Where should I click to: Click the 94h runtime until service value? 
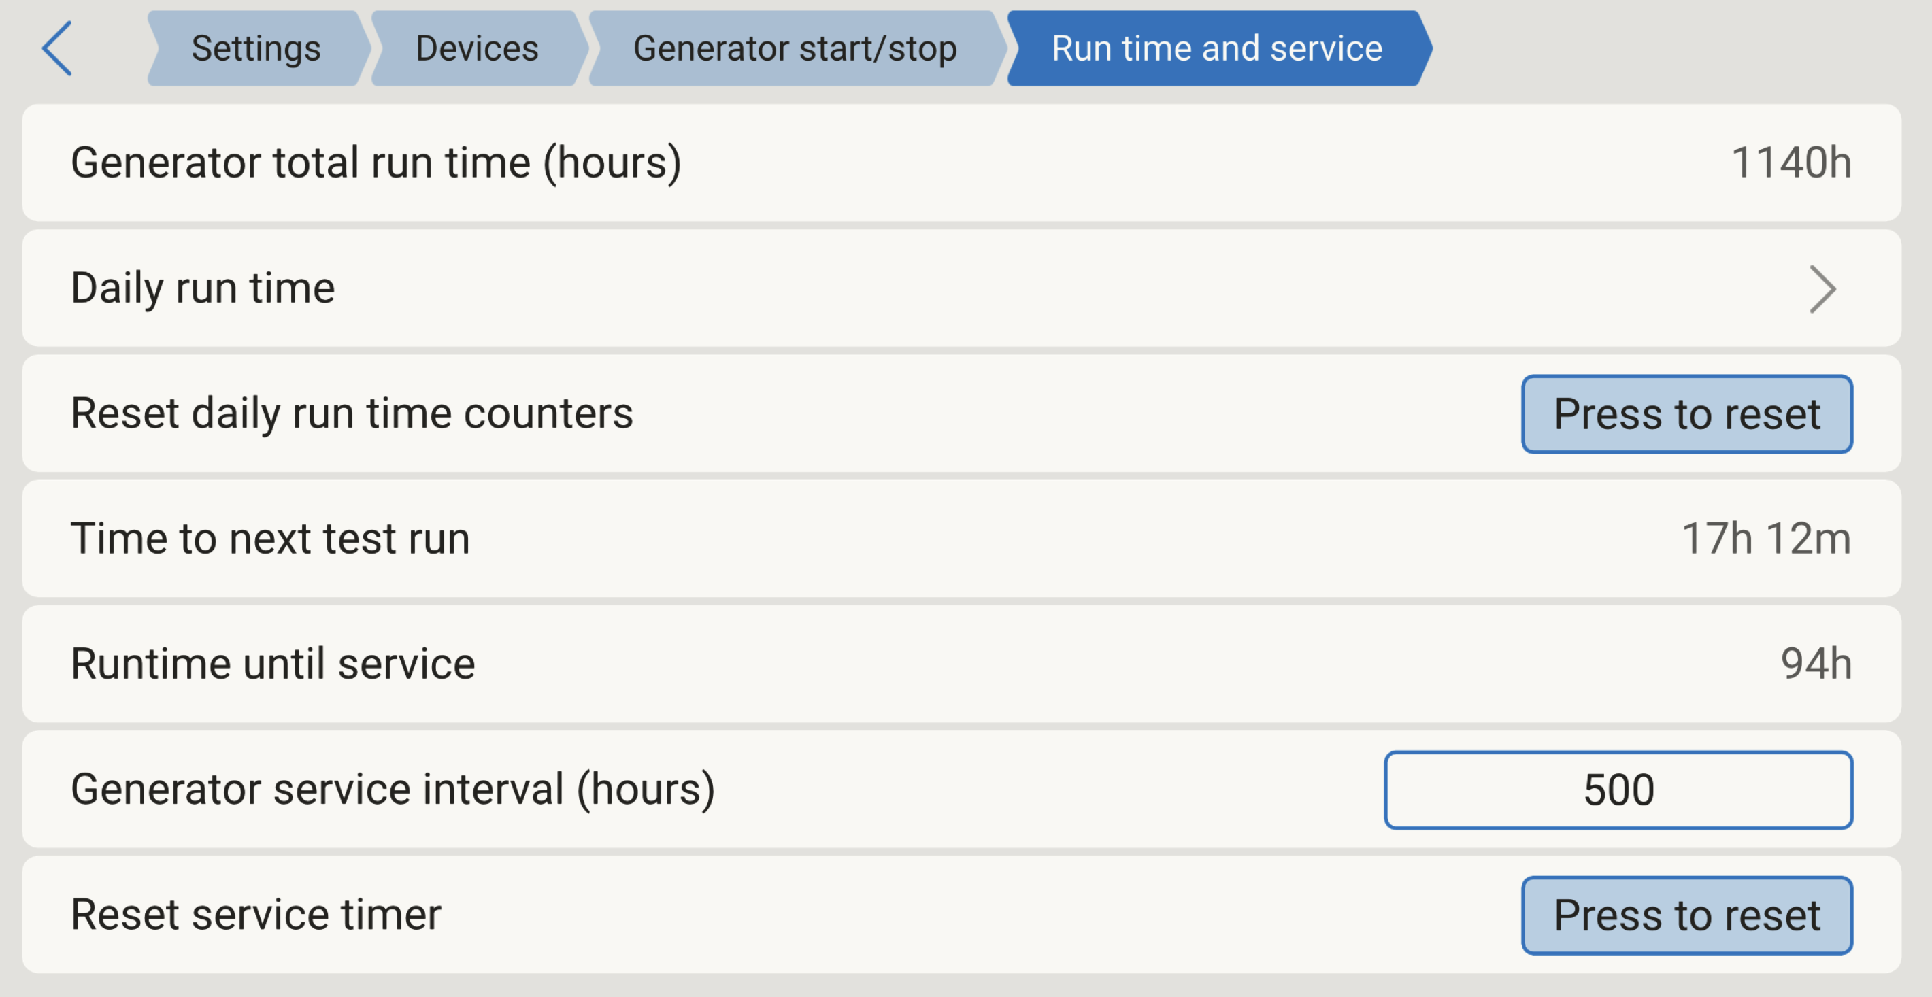point(1816,664)
